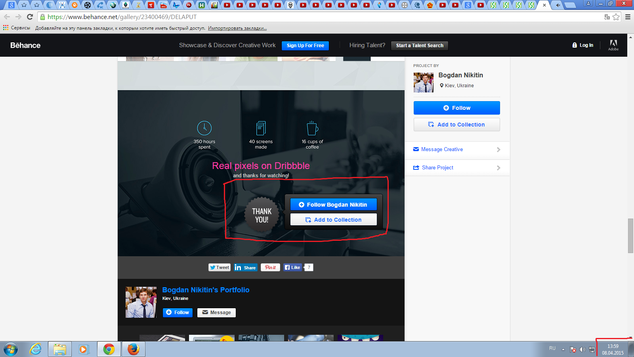Click Message button with envelope icon
The height and width of the screenshot is (357, 634).
tap(216, 313)
